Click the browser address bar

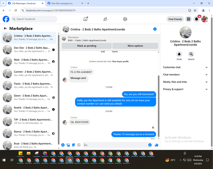[105, 10]
